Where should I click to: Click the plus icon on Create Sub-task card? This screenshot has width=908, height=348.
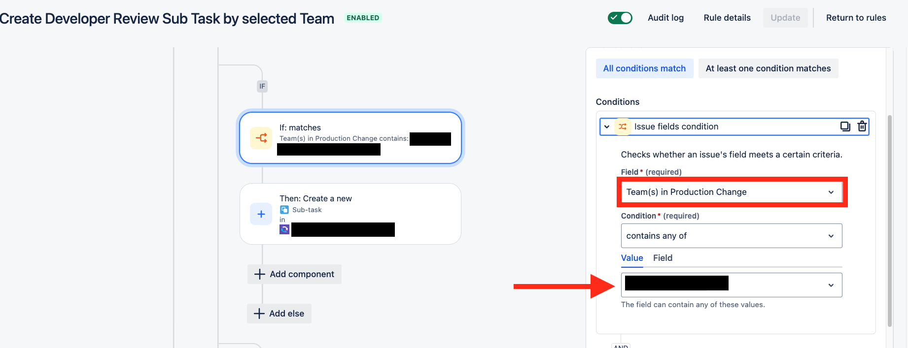(x=261, y=214)
